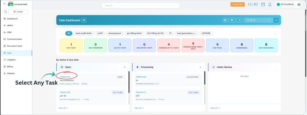The height and width of the screenshot is (115, 307).
Task: Click the HRMS person icon
Action: coord(5,26)
